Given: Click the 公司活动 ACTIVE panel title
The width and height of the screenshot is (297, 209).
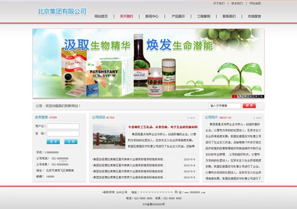Looking at the screenshot, I should click(x=103, y=117).
